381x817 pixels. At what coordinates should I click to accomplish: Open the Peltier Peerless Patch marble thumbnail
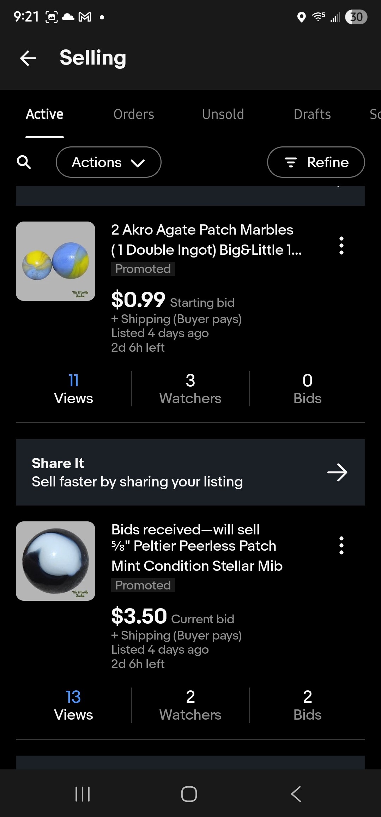tap(55, 561)
